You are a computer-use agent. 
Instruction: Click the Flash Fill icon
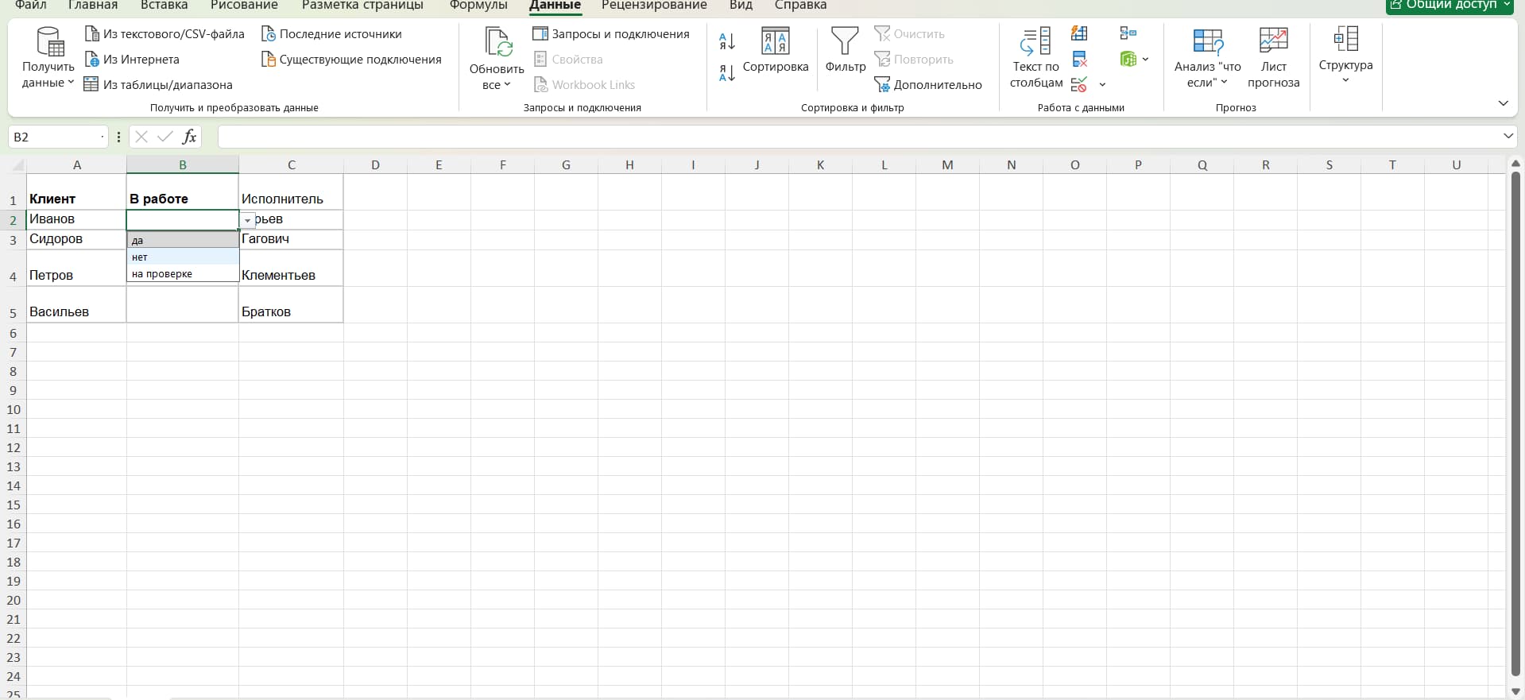click(x=1079, y=33)
